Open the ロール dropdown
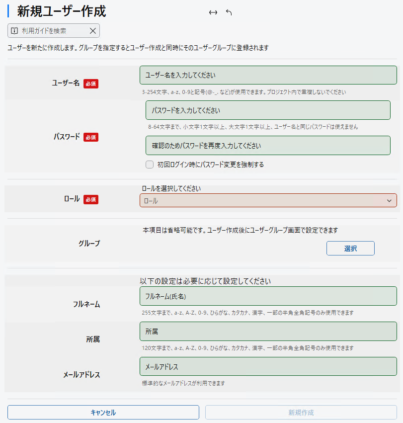 point(268,200)
